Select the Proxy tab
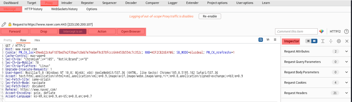The image size is (352, 102). tap(49, 3)
